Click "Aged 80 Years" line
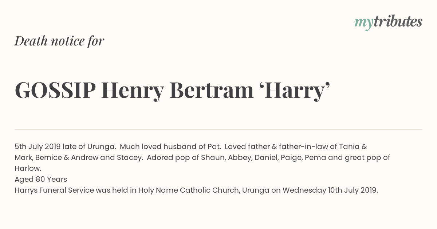 [x=41, y=180]
